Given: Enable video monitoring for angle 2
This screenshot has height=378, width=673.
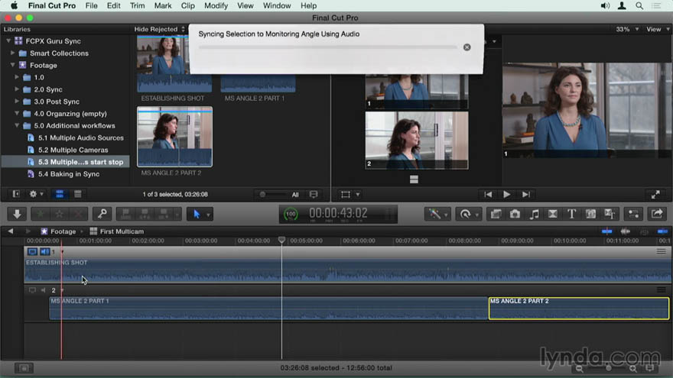Looking at the screenshot, I should click(x=32, y=290).
